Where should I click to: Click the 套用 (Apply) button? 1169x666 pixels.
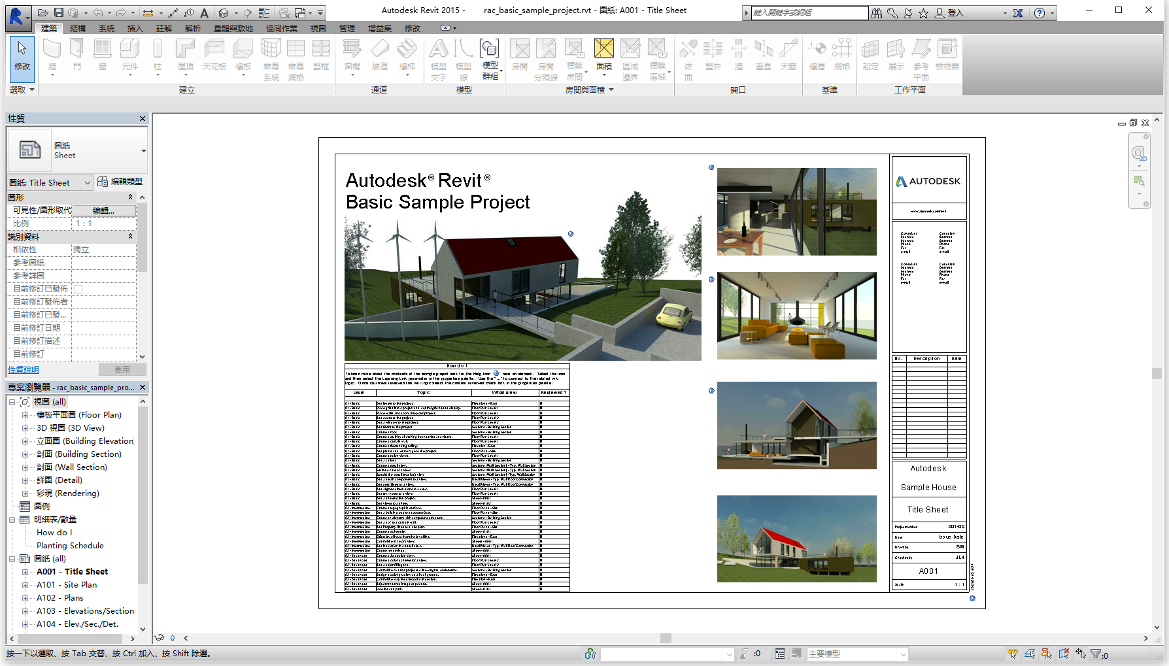tap(122, 369)
